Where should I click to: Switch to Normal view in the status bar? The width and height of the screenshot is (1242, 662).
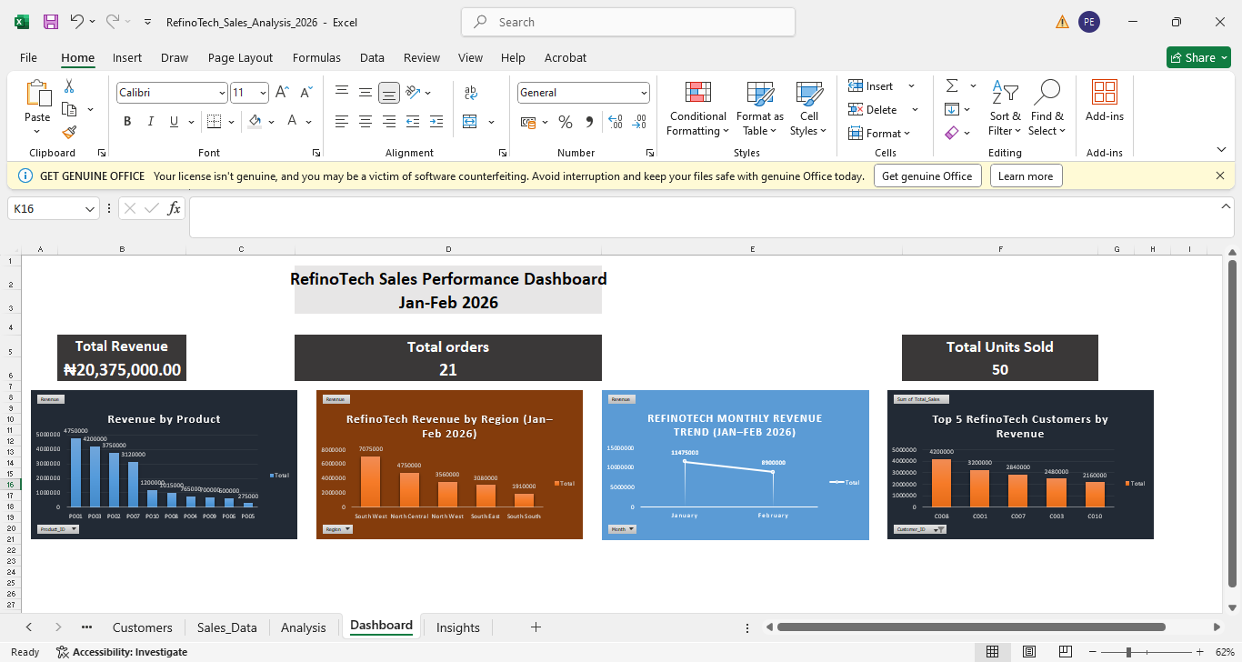993,652
